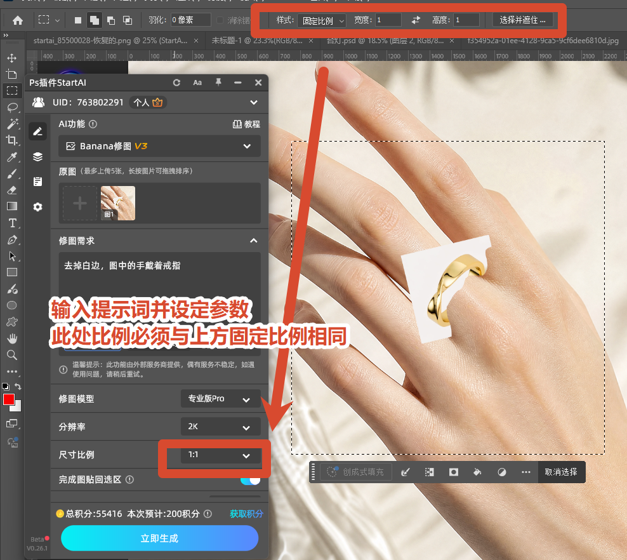Select the Type tool

pos(12,223)
